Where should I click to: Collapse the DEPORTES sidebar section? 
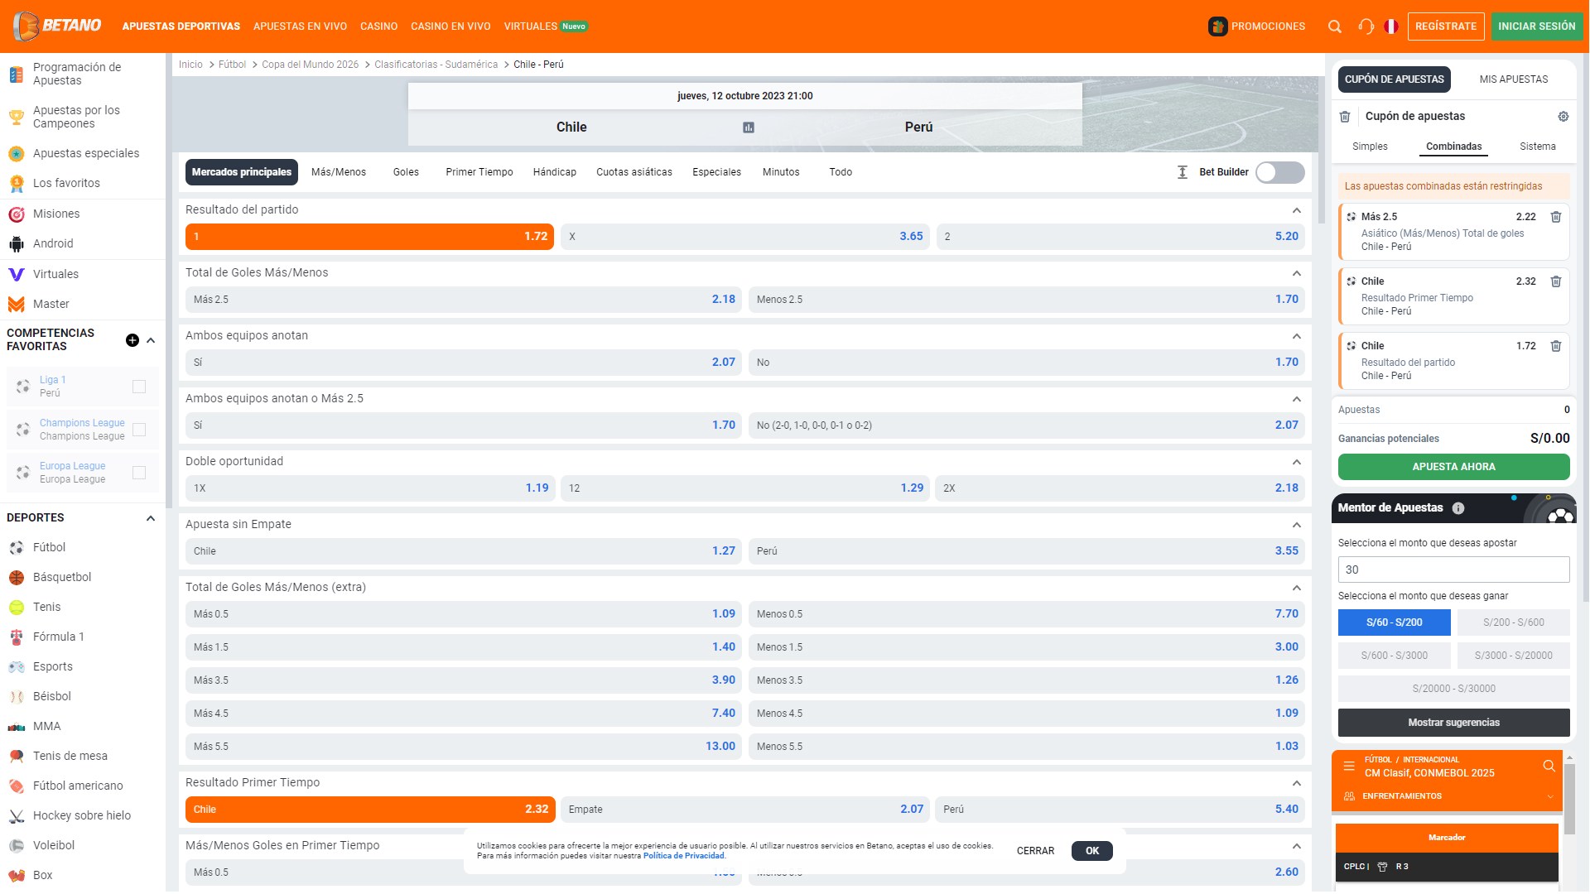tap(151, 518)
